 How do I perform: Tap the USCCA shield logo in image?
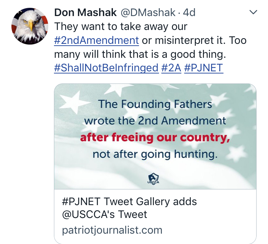pos(155,178)
